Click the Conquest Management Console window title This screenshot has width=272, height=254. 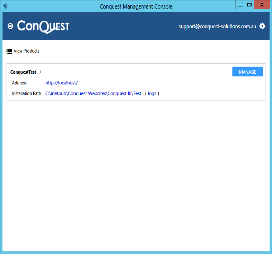tap(136, 6)
